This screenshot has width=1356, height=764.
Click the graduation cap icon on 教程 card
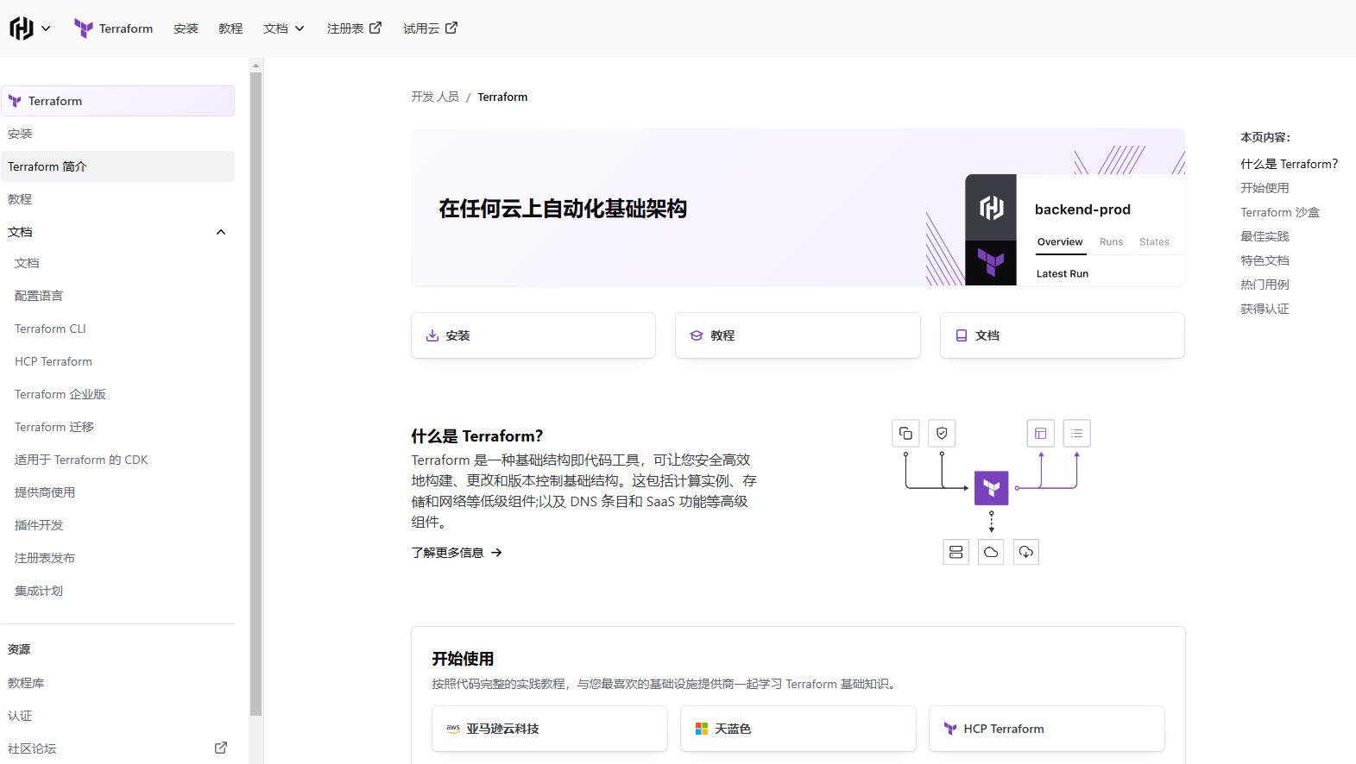[697, 335]
